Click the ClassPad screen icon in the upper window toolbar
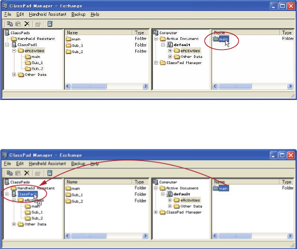The image size is (297, 249). tap(50, 24)
